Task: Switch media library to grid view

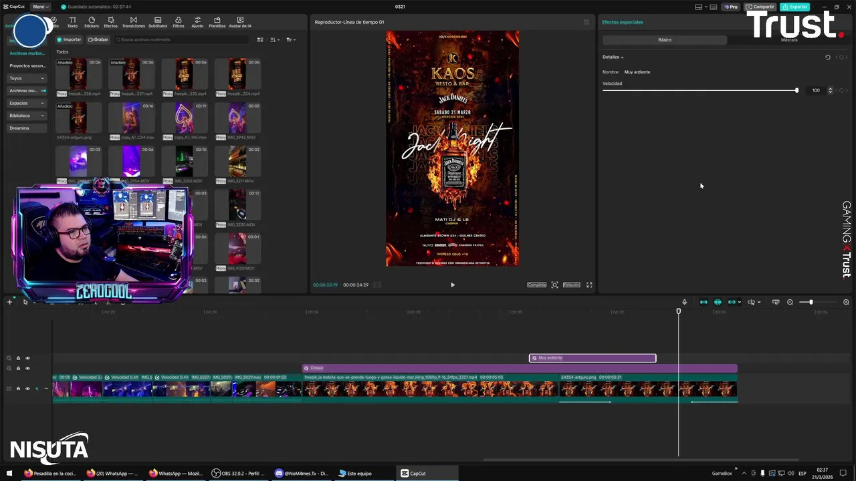Action: click(260, 39)
